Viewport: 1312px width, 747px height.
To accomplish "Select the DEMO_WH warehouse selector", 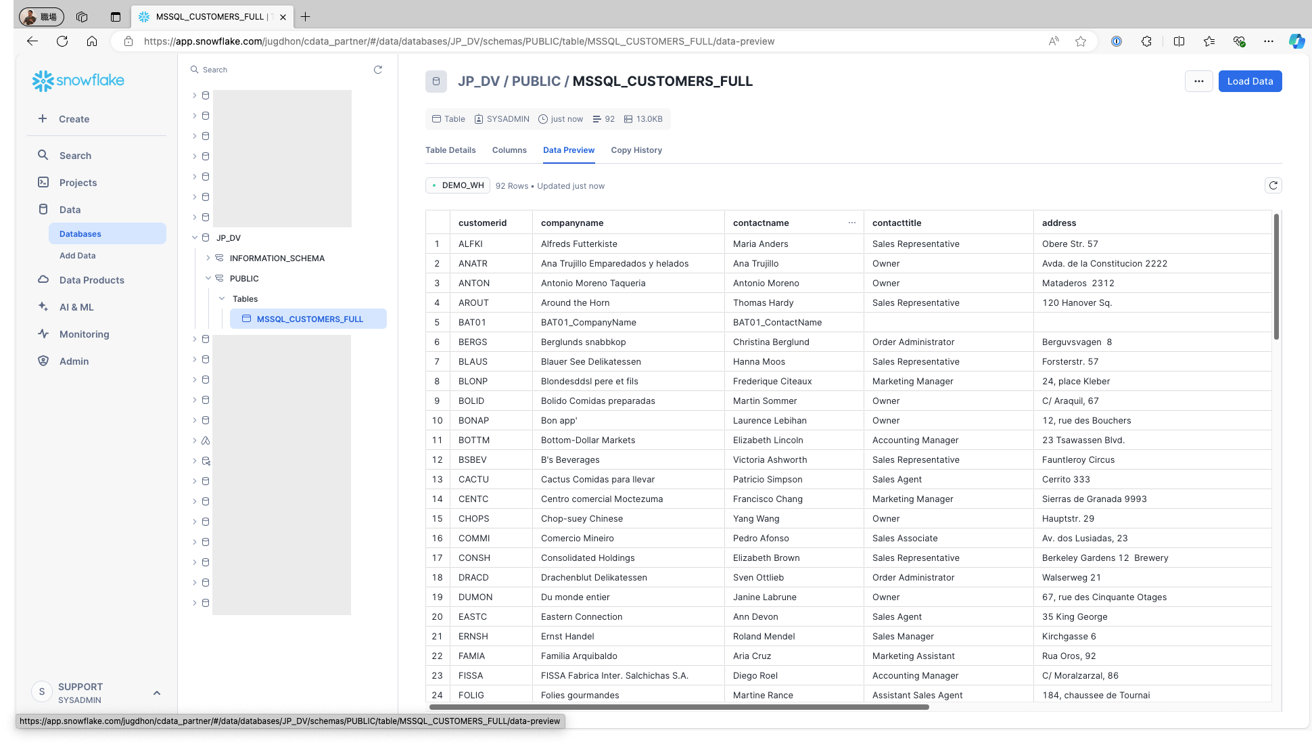I will [458, 185].
